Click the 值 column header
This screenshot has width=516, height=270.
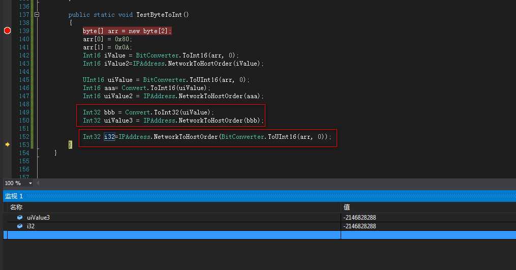coord(347,207)
